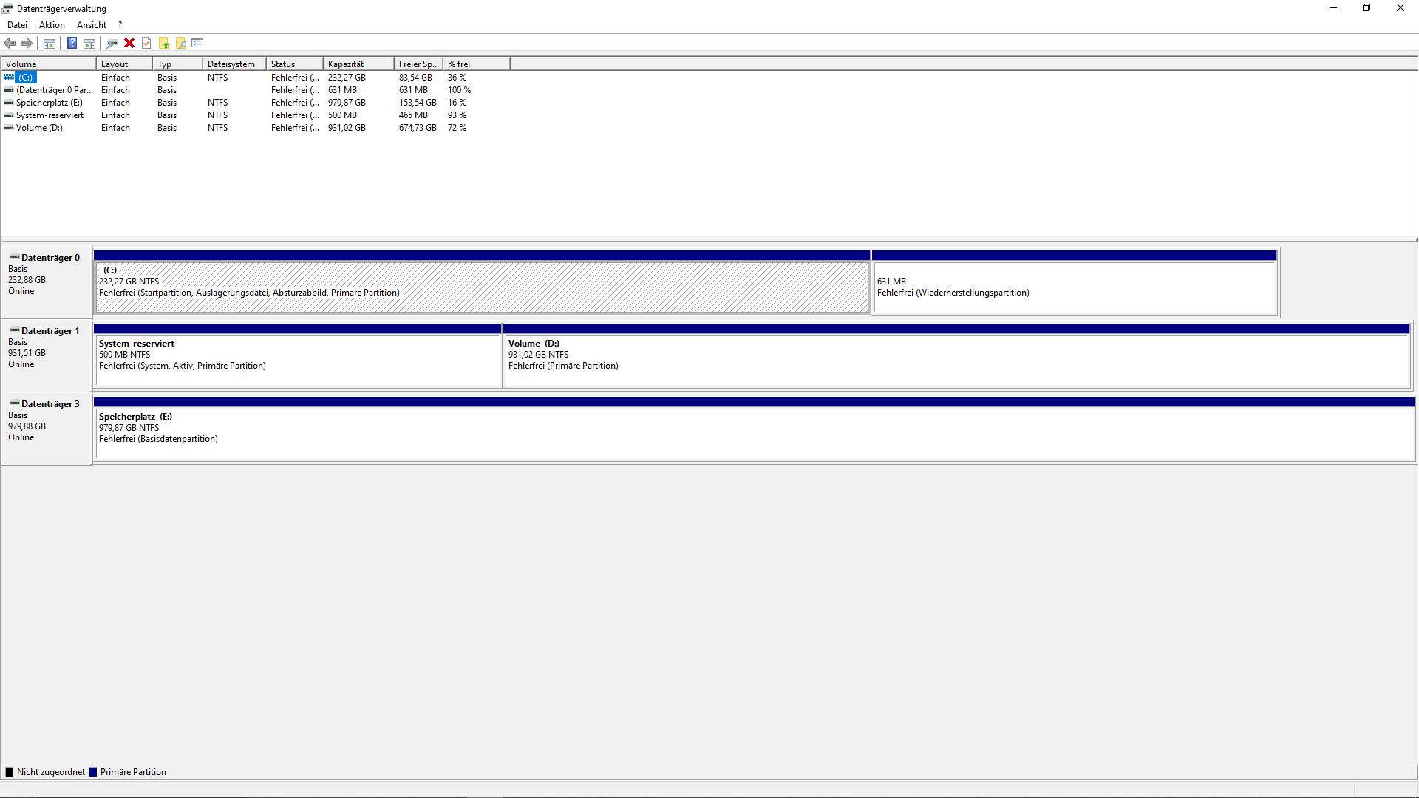Click the folder with green arrow icon
Screen dimensions: 1419x798
tap(164, 43)
